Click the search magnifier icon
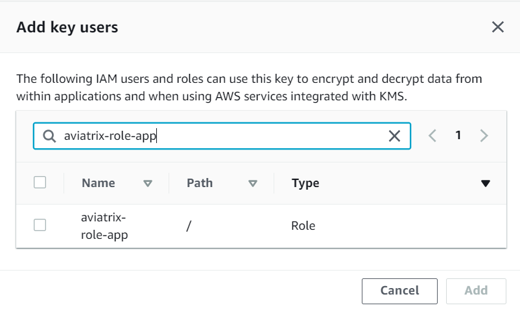Viewport: 520px width, 312px height. click(x=49, y=136)
